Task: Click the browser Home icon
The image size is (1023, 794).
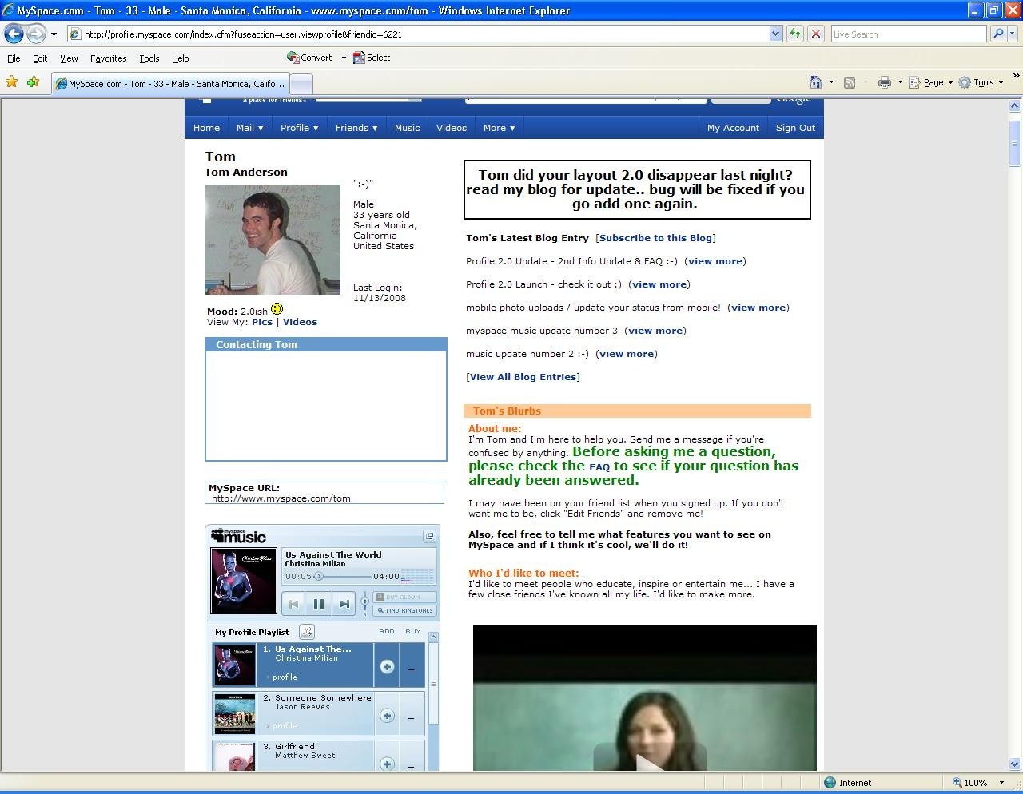Action: click(x=815, y=82)
